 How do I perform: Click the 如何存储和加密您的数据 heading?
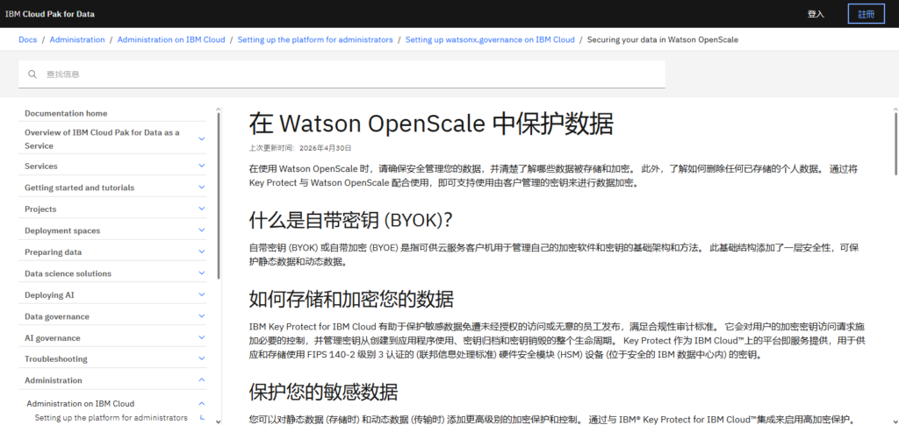[x=351, y=299]
